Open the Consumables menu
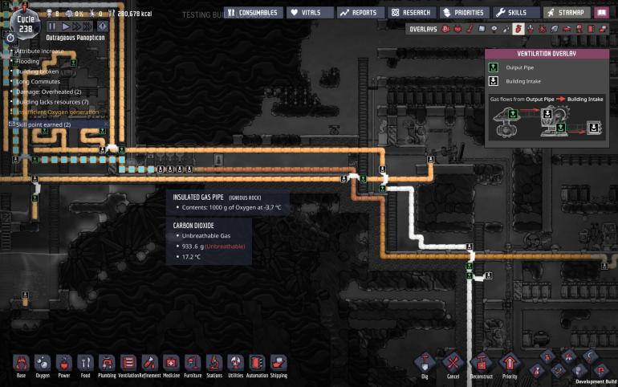618x387 pixels. (253, 13)
